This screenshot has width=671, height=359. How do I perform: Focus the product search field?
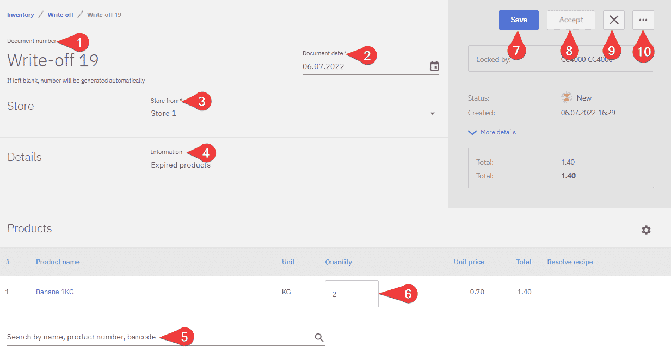coord(158,337)
